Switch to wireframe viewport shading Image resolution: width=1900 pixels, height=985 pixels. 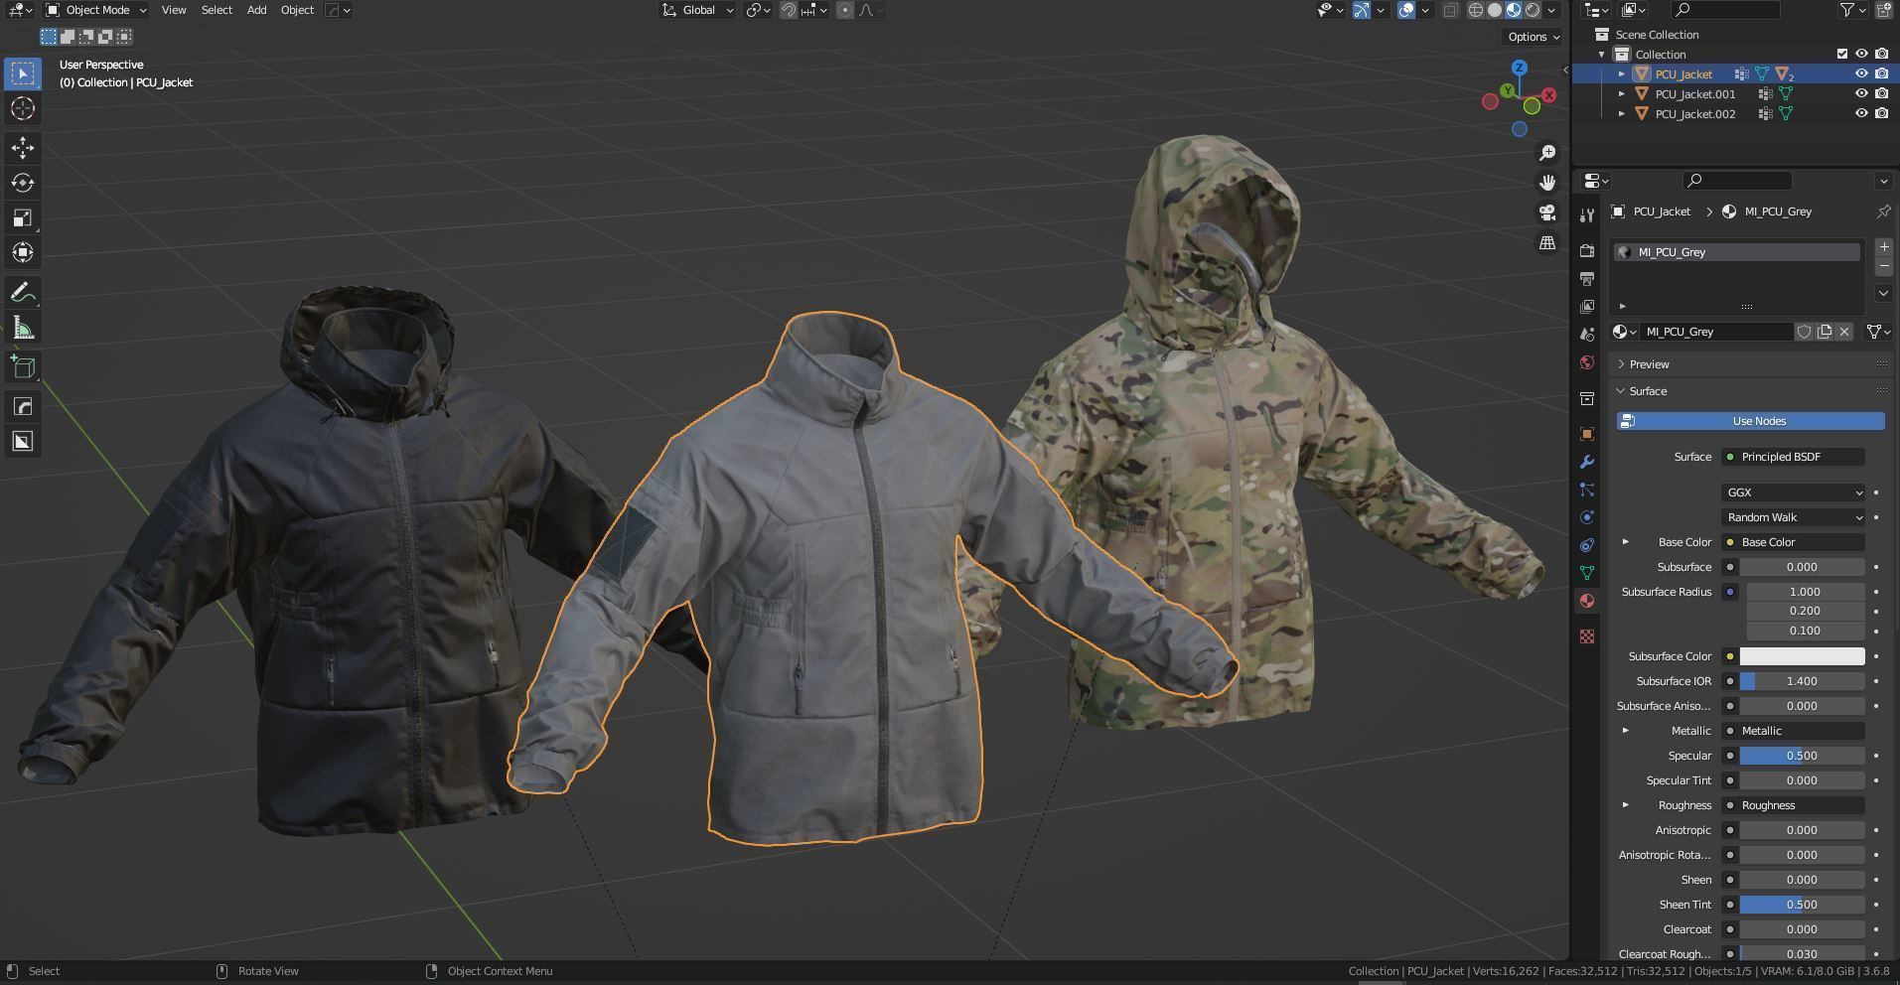tap(1476, 10)
